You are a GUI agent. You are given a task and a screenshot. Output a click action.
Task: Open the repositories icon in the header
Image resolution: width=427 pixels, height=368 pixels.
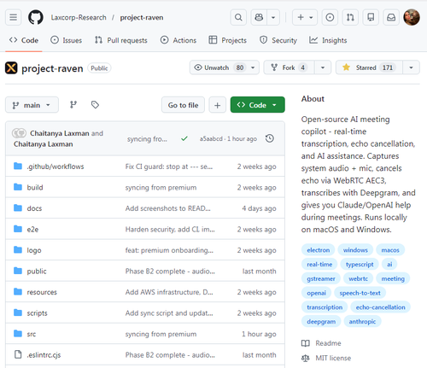371,17
